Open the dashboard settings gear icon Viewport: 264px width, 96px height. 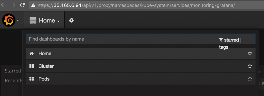coord(71,20)
